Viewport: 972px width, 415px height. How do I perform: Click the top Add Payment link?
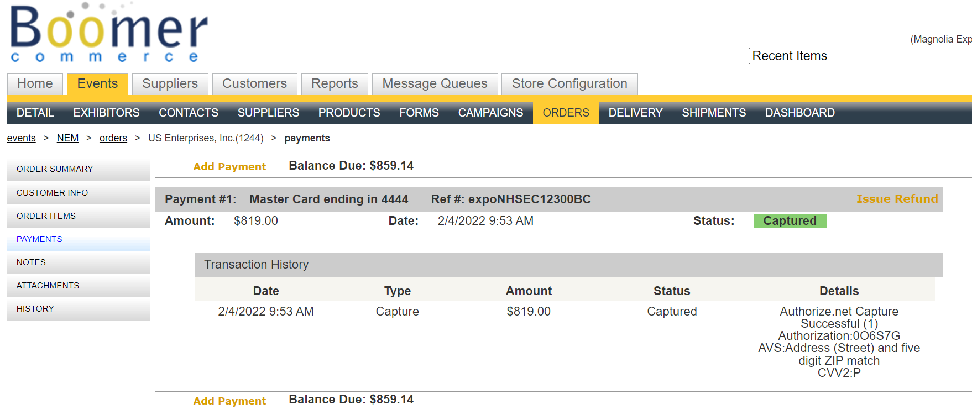pos(229,166)
